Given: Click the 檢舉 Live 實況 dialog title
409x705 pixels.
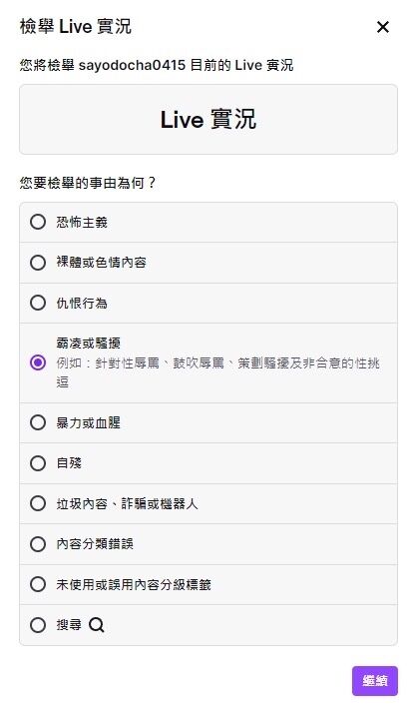Looking at the screenshot, I should [x=76, y=27].
